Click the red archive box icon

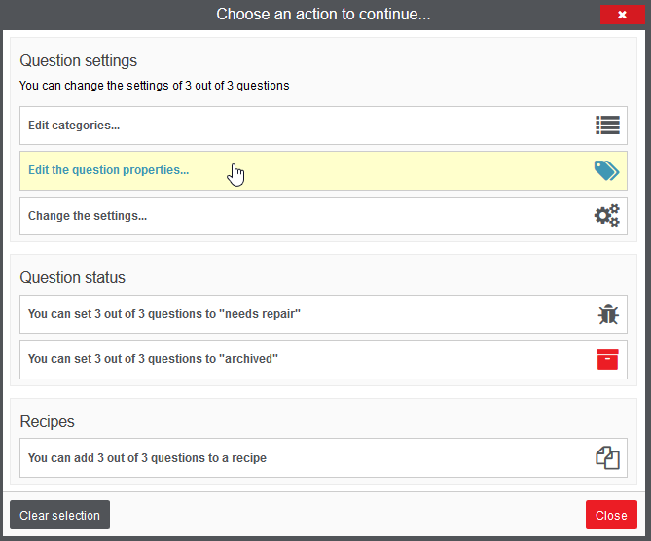pyautogui.click(x=607, y=359)
